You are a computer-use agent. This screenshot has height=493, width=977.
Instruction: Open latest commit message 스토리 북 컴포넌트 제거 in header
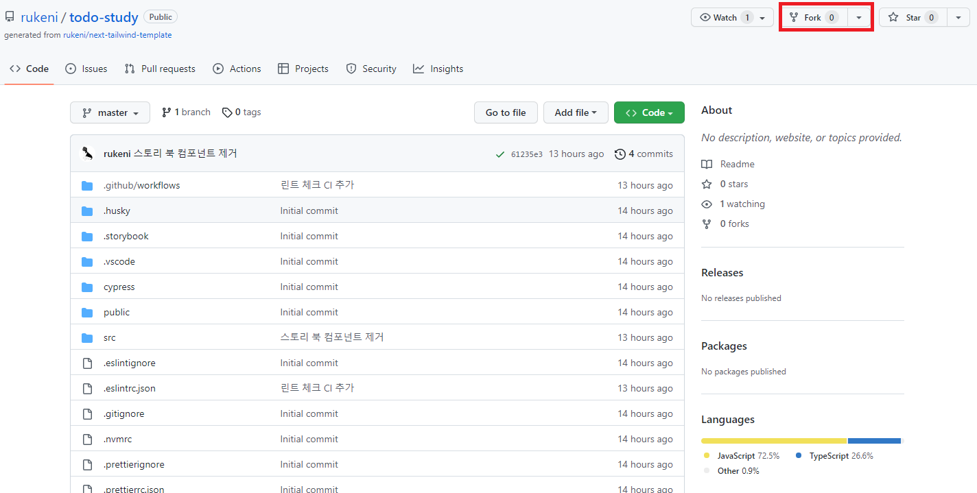[x=185, y=154]
